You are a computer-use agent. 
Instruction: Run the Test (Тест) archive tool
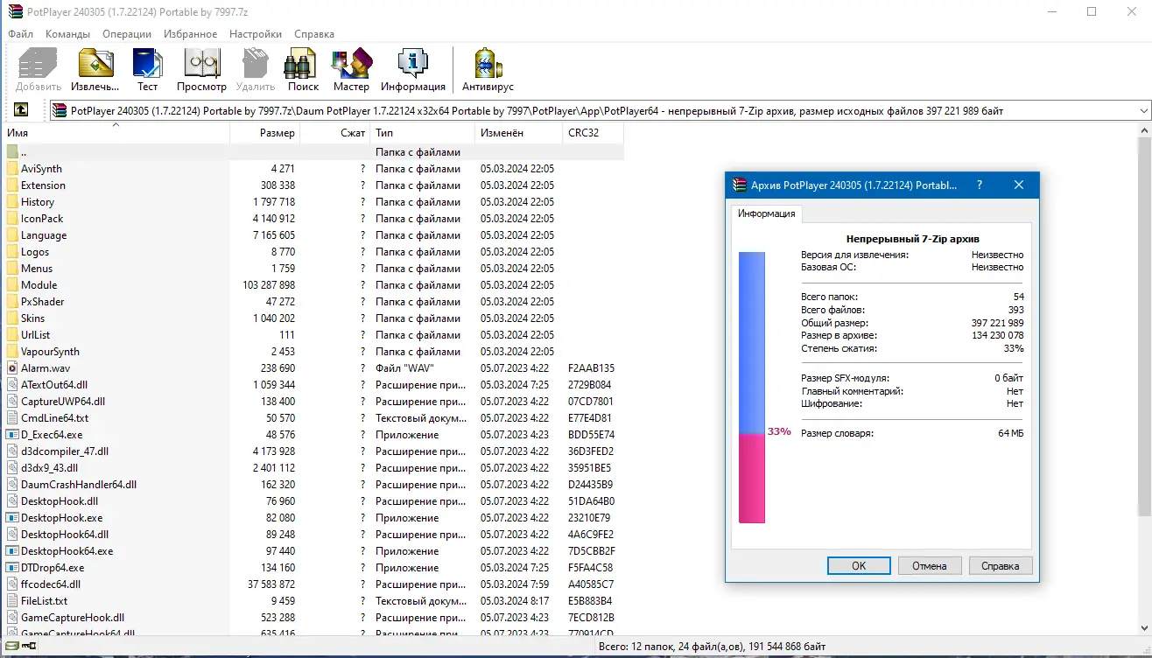pos(148,70)
